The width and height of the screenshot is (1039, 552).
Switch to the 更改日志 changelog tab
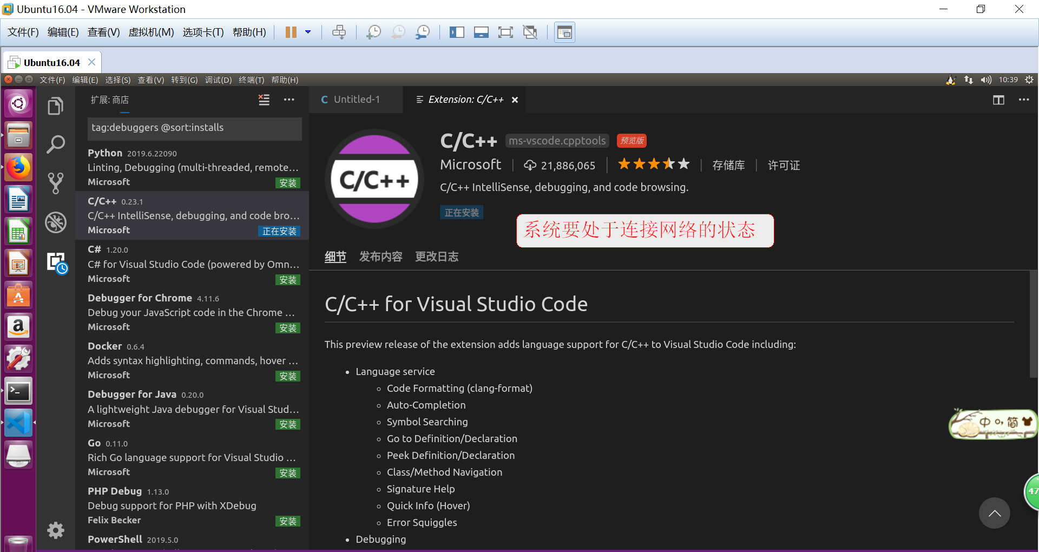[437, 257]
